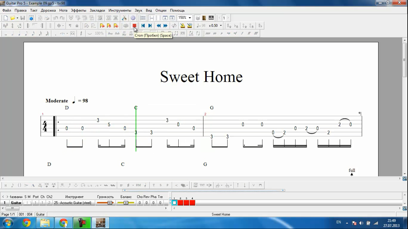Open Windows Explorer from the taskbar
Viewport: 408px width, 229px height.
pyautogui.click(x=45, y=223)
